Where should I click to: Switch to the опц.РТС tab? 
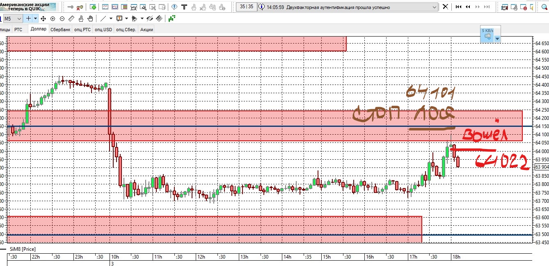point(82,30)
